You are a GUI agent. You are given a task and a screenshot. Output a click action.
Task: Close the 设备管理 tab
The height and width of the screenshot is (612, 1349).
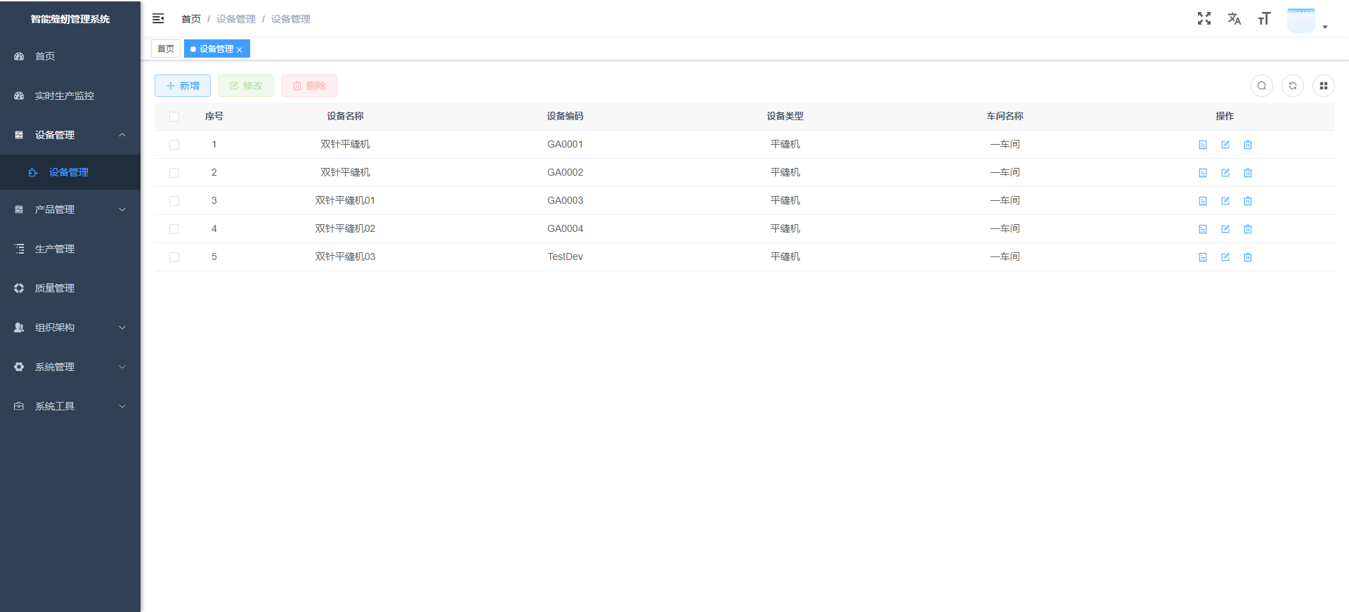pos(240,50)
